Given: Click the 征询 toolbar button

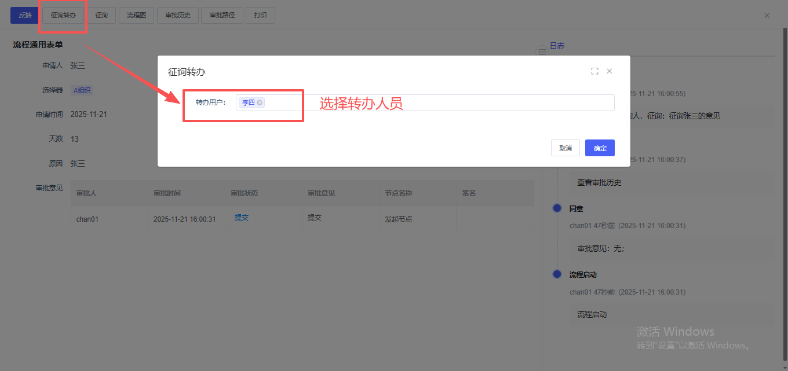Looking at the screenshot, I should click(101, 15).
